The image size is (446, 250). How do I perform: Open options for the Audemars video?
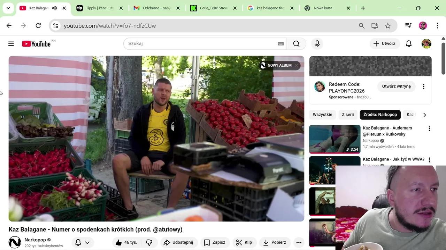pyautogui.click(x=429, y=129)
